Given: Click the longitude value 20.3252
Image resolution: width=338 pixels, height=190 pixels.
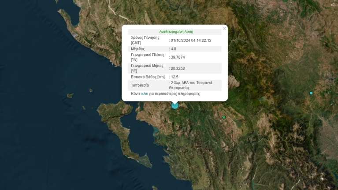Looking at the screenshot, I should pyautogui.click(x=178, y=68).
